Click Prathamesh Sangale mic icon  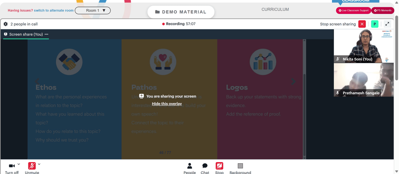click(x=338, y=93)
